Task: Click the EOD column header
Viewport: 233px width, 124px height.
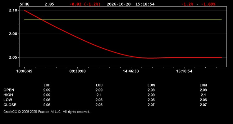Action: pos(99,85)
